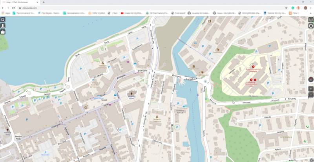Expand the bookmarks overflow chevron
The image size is (314, 162).
coord(311,13)
